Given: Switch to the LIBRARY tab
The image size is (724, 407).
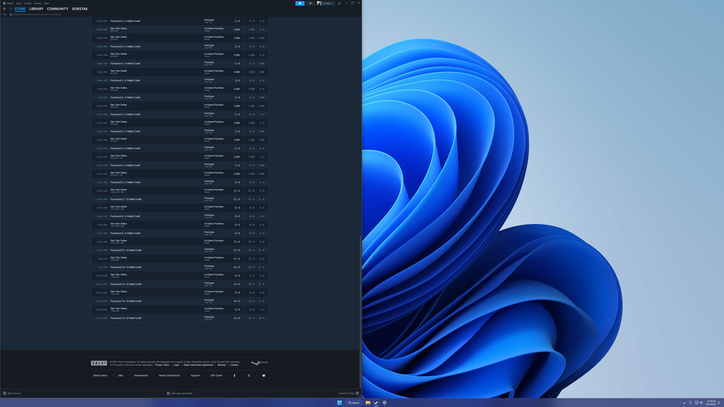Looking at the screenshot, I should [x=36, y=9].
